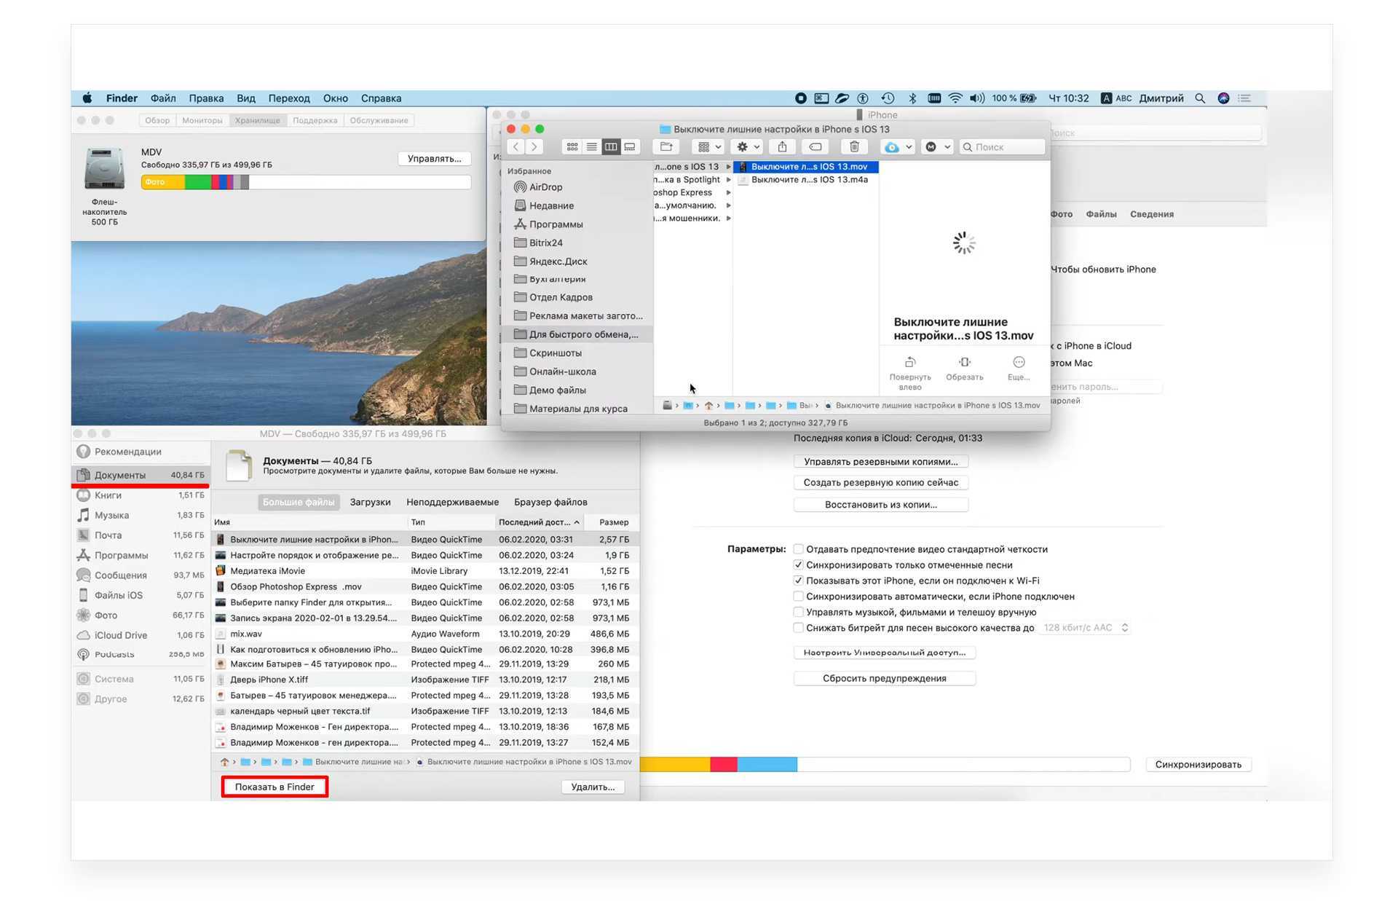Switch Finder to icon view
Image resolution: width=1398 pixels, height=901 pixels.
(572, 147)
